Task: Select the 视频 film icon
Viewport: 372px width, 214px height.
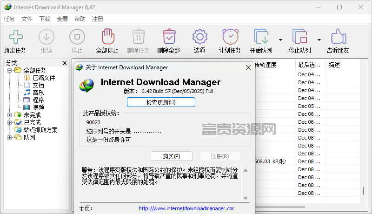Action: pos(27,107)
